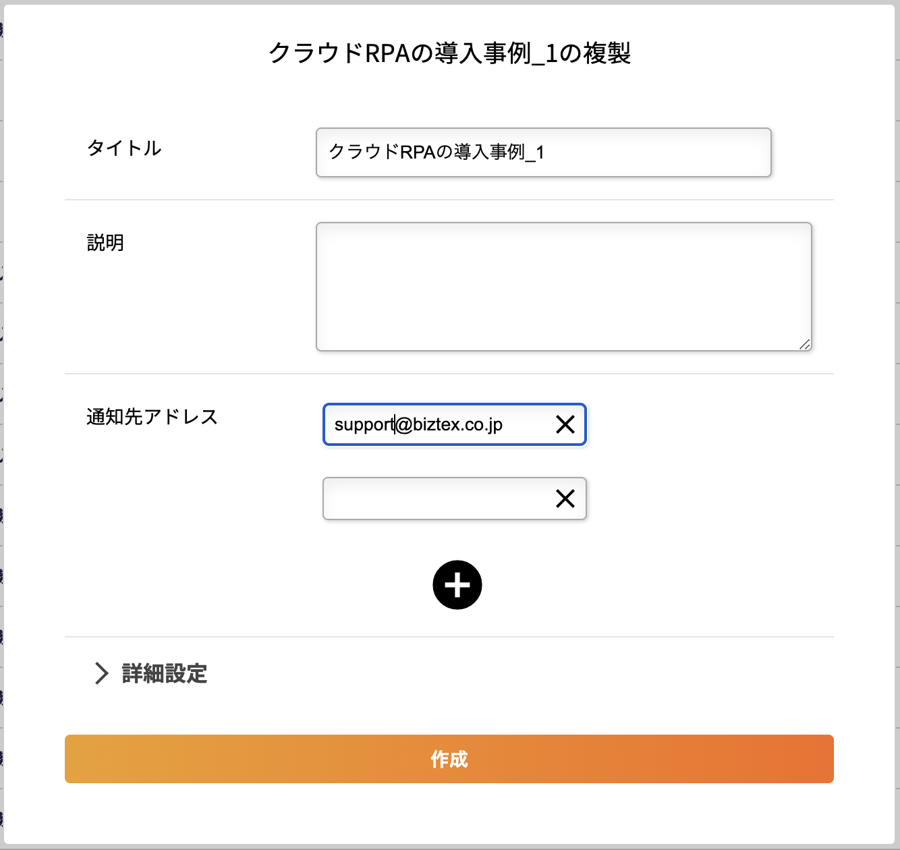900x850 pixels.
Task: Open the 詳細設定 section by its label
Action: [x=165, y=673]
